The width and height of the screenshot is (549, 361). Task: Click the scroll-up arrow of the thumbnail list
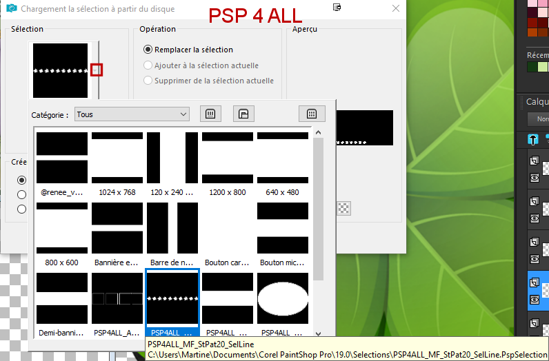318,134
